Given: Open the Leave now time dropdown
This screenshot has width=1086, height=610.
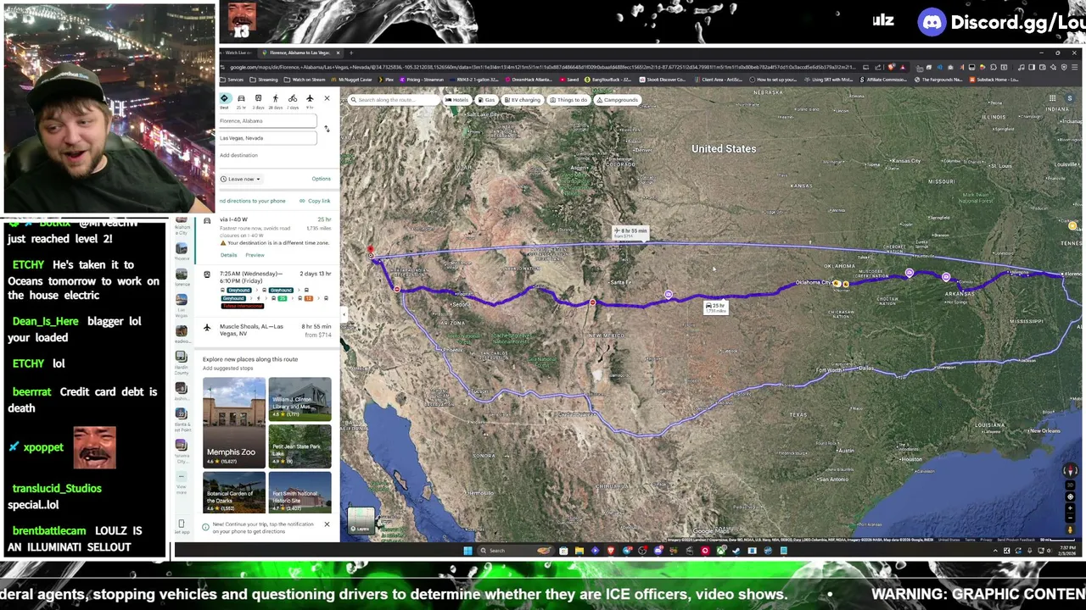Looking at the screenshot, I should click(241, 179).
